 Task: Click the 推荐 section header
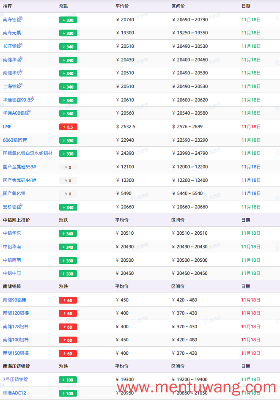[8, 6]
